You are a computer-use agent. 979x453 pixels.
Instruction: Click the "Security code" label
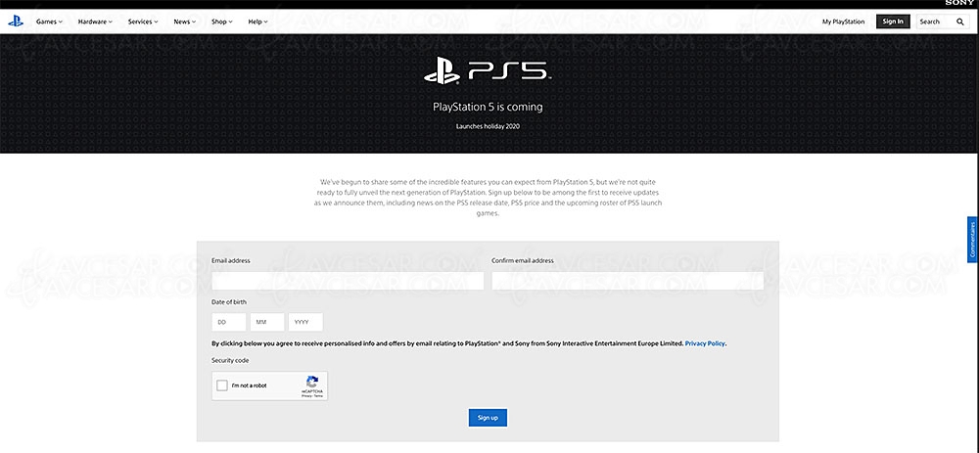(x=230, y=360)
